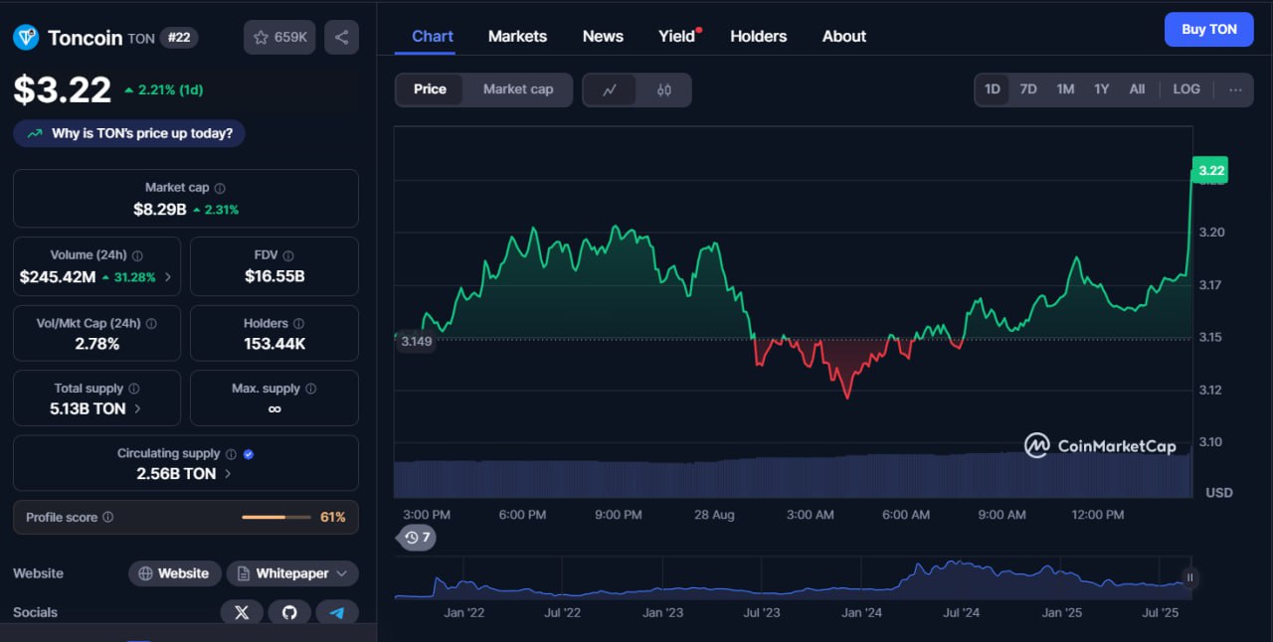
Task: Click the historical range mini chart overview
Action: point(792,578)
